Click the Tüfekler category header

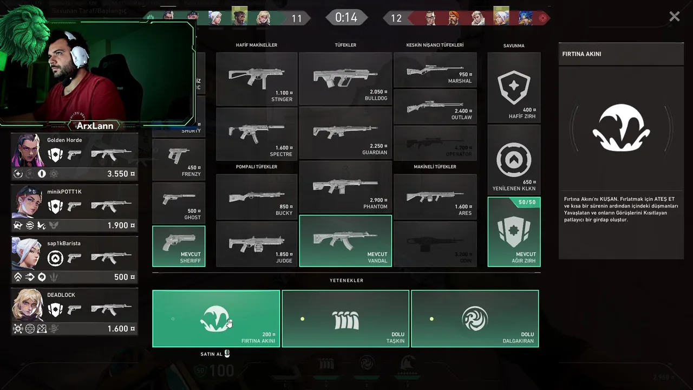(345, 45)
